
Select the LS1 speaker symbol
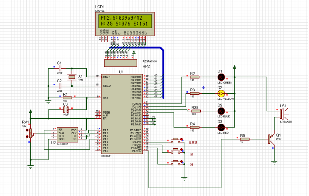[x=284, y=114]
